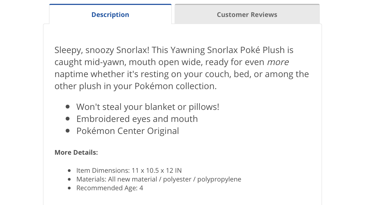Click "Pokémon collection." ending the paragraph
The image size is (365, 205).
tap(175, 86)
